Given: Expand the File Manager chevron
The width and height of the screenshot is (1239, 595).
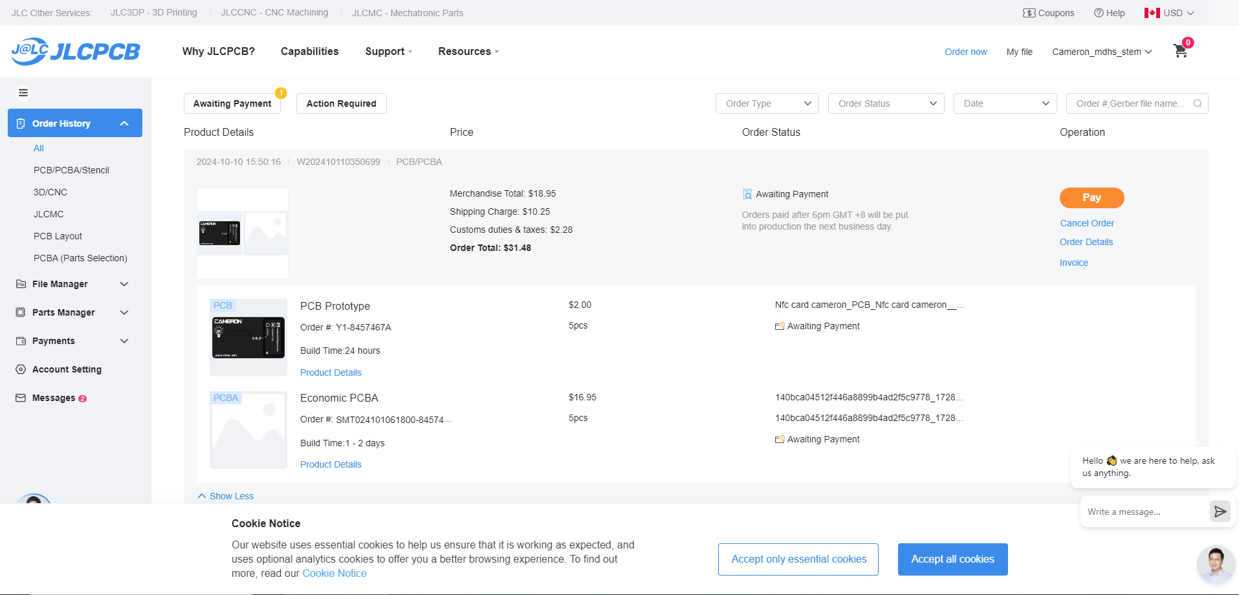Looking at the screenshot, I should tap(124, 284).
